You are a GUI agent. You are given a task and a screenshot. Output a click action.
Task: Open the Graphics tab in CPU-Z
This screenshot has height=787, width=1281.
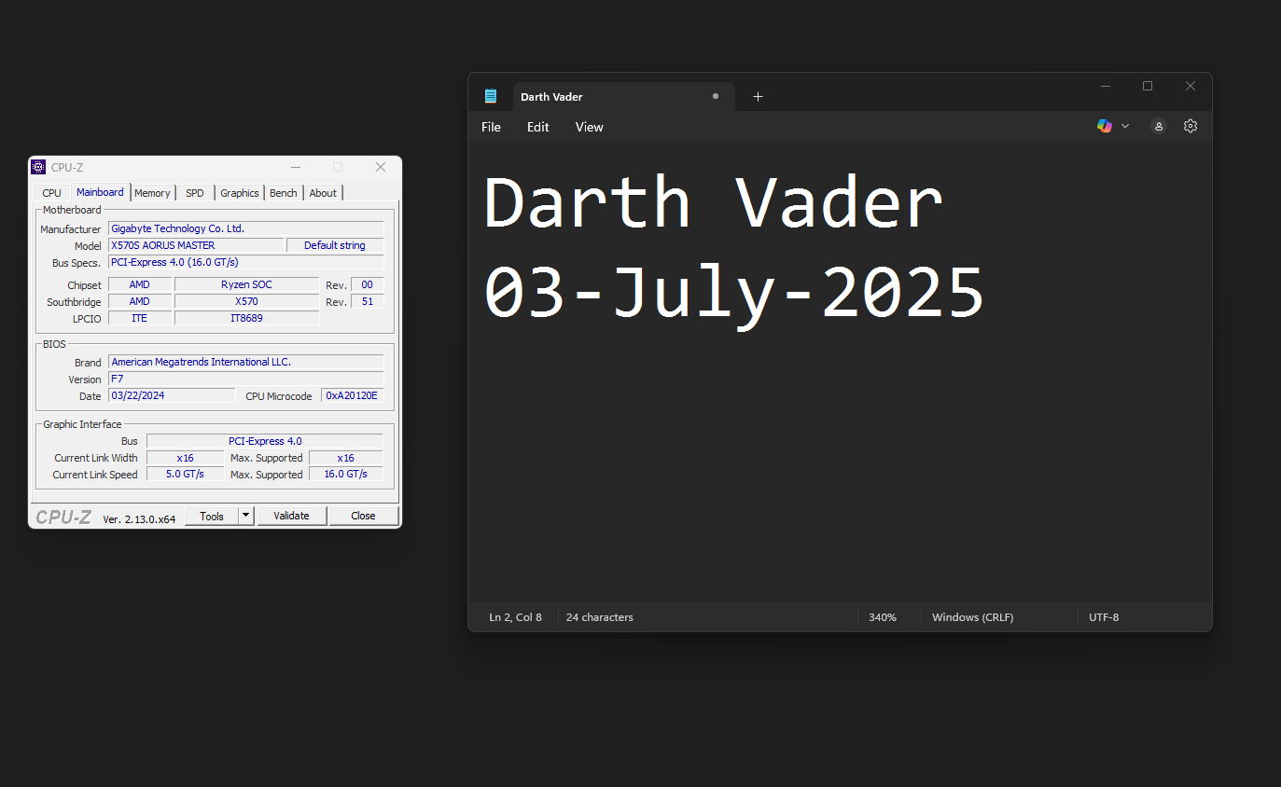[x=240, y=193]
